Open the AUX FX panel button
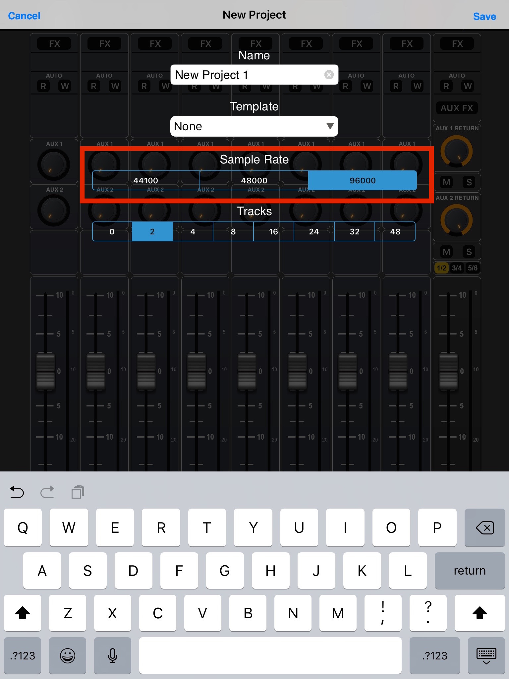Image resolution: width=509 pixels, height=679 pixels. pos(457,108)
